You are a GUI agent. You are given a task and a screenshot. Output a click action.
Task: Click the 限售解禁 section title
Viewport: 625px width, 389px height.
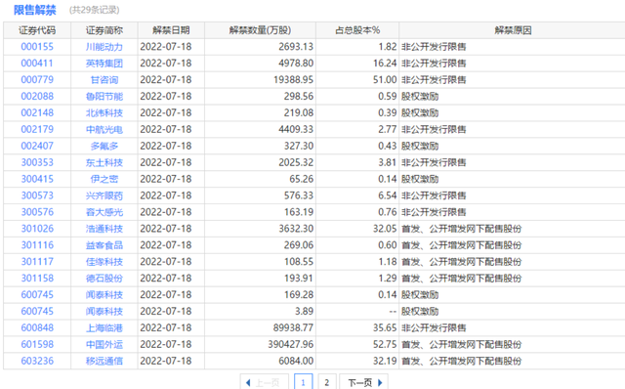pyautogui.click(x=35, y=10)
